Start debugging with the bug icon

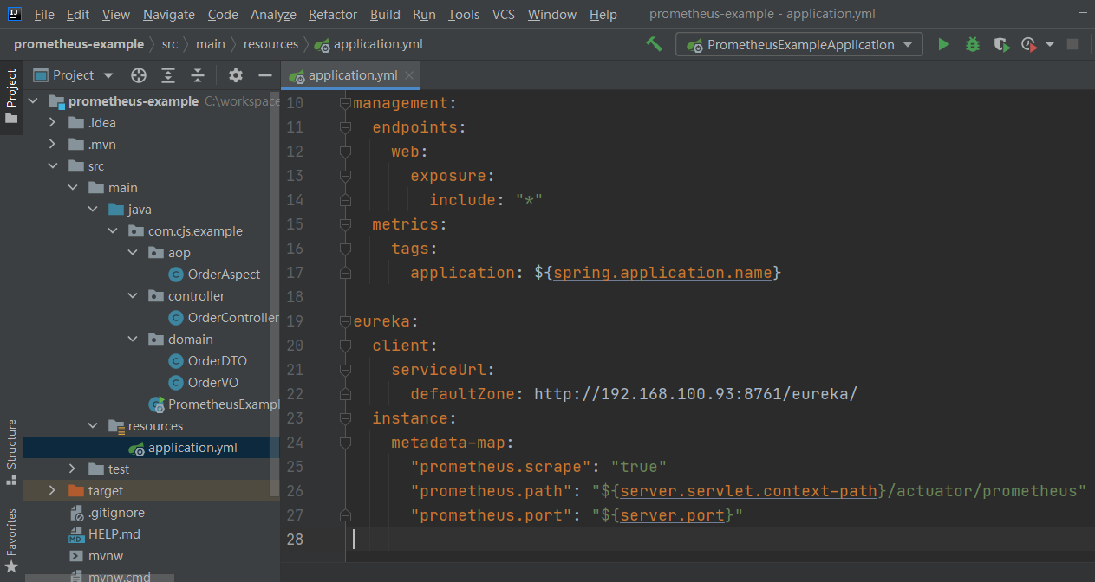pos(973,44)
